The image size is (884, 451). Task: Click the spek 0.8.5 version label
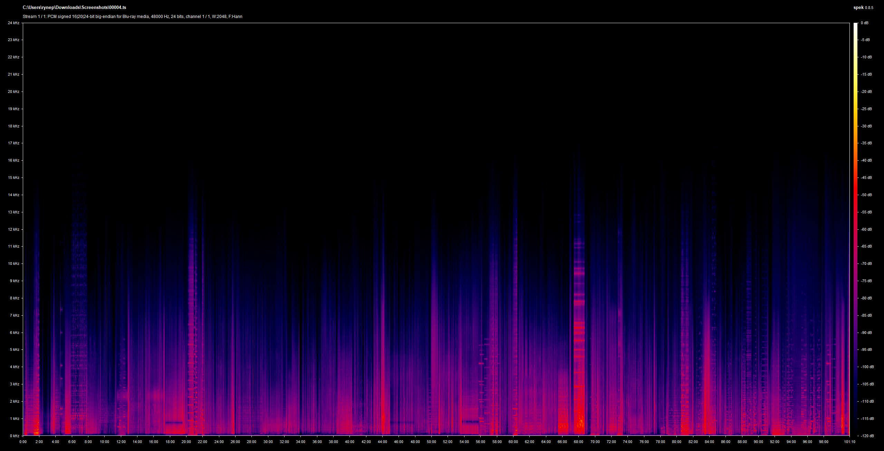click(863, 8)
